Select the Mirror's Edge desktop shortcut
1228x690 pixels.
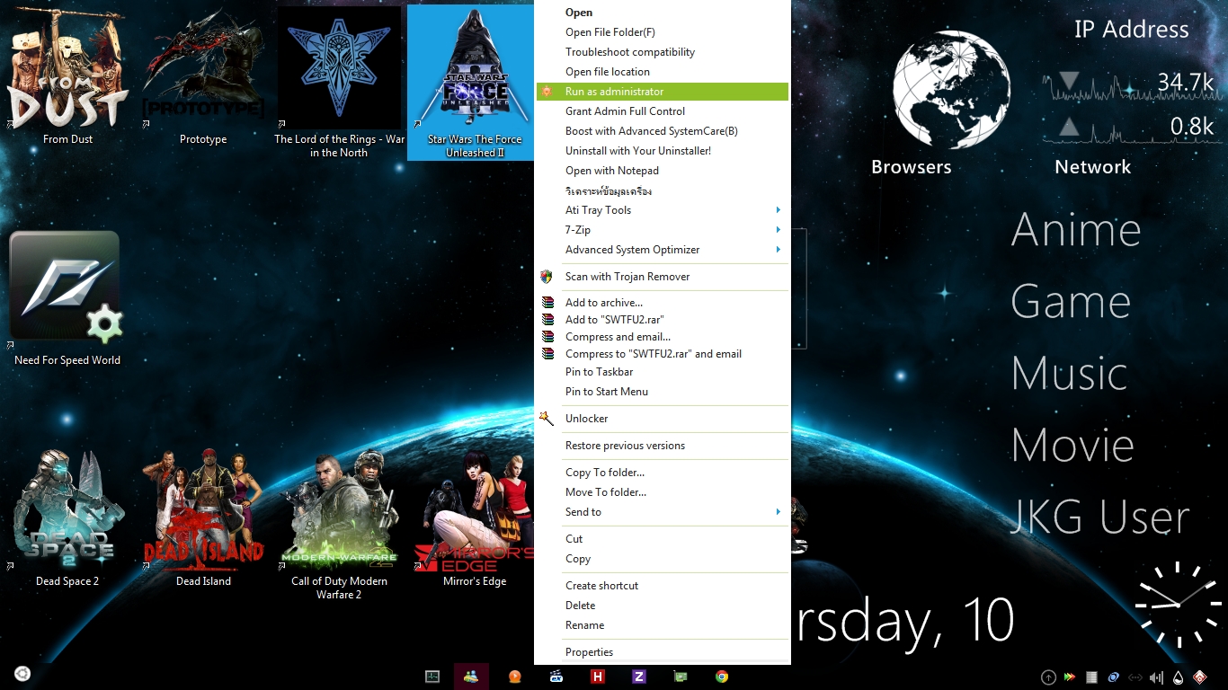coord(475,517)
